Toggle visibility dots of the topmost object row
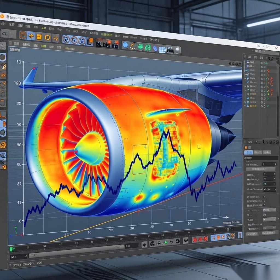Viewport: 280px width, 280px height. click(264, 63)
